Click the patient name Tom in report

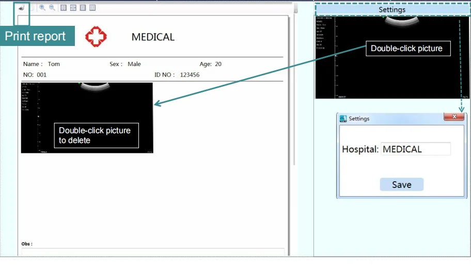point(54,64)
